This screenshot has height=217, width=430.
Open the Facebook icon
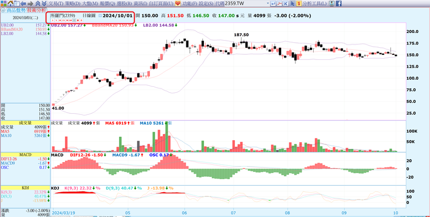click(x=338, y=3)
